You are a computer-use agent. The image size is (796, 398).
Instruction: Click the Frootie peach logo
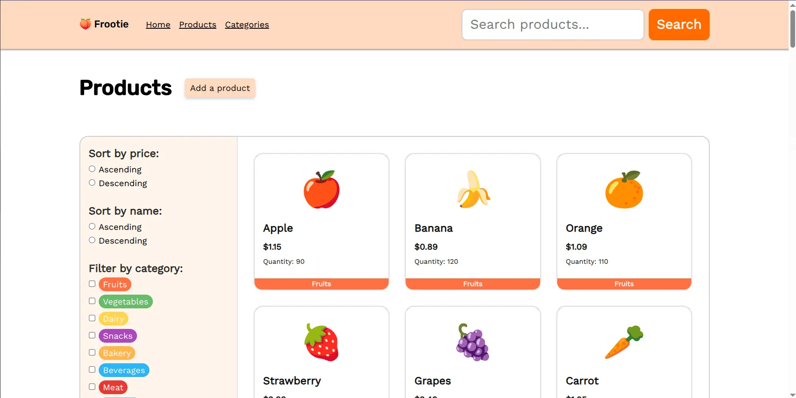pos(85,24)
